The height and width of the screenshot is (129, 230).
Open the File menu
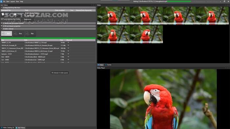pos(4,1)
